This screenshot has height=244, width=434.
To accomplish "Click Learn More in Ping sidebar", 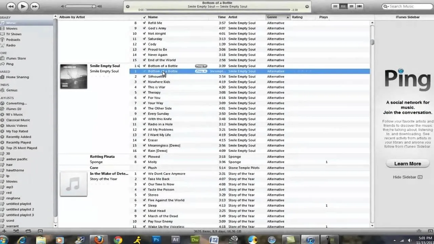I will [x=408, y=164].
